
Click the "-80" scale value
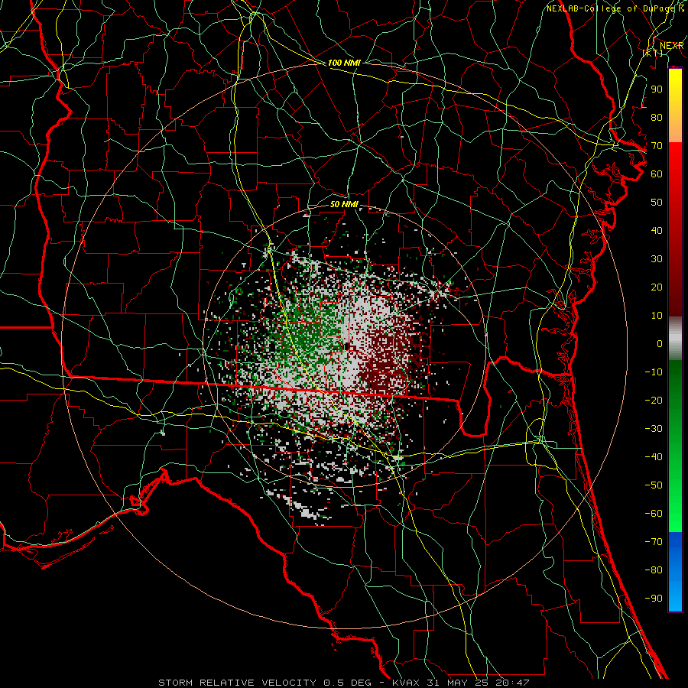(654, 570)
